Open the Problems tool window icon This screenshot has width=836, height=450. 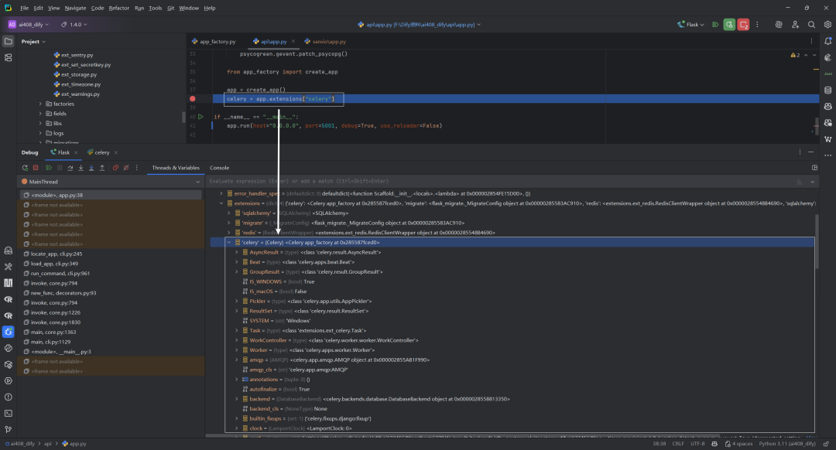click(8, 397)
